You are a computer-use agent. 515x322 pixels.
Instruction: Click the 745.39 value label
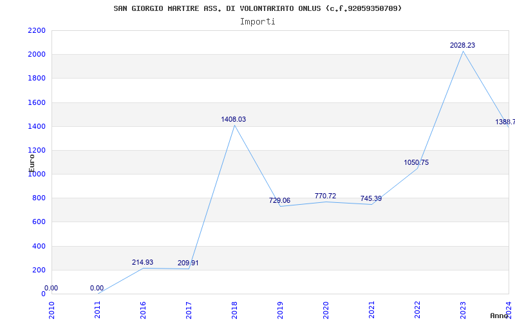[x=371, y=198]
